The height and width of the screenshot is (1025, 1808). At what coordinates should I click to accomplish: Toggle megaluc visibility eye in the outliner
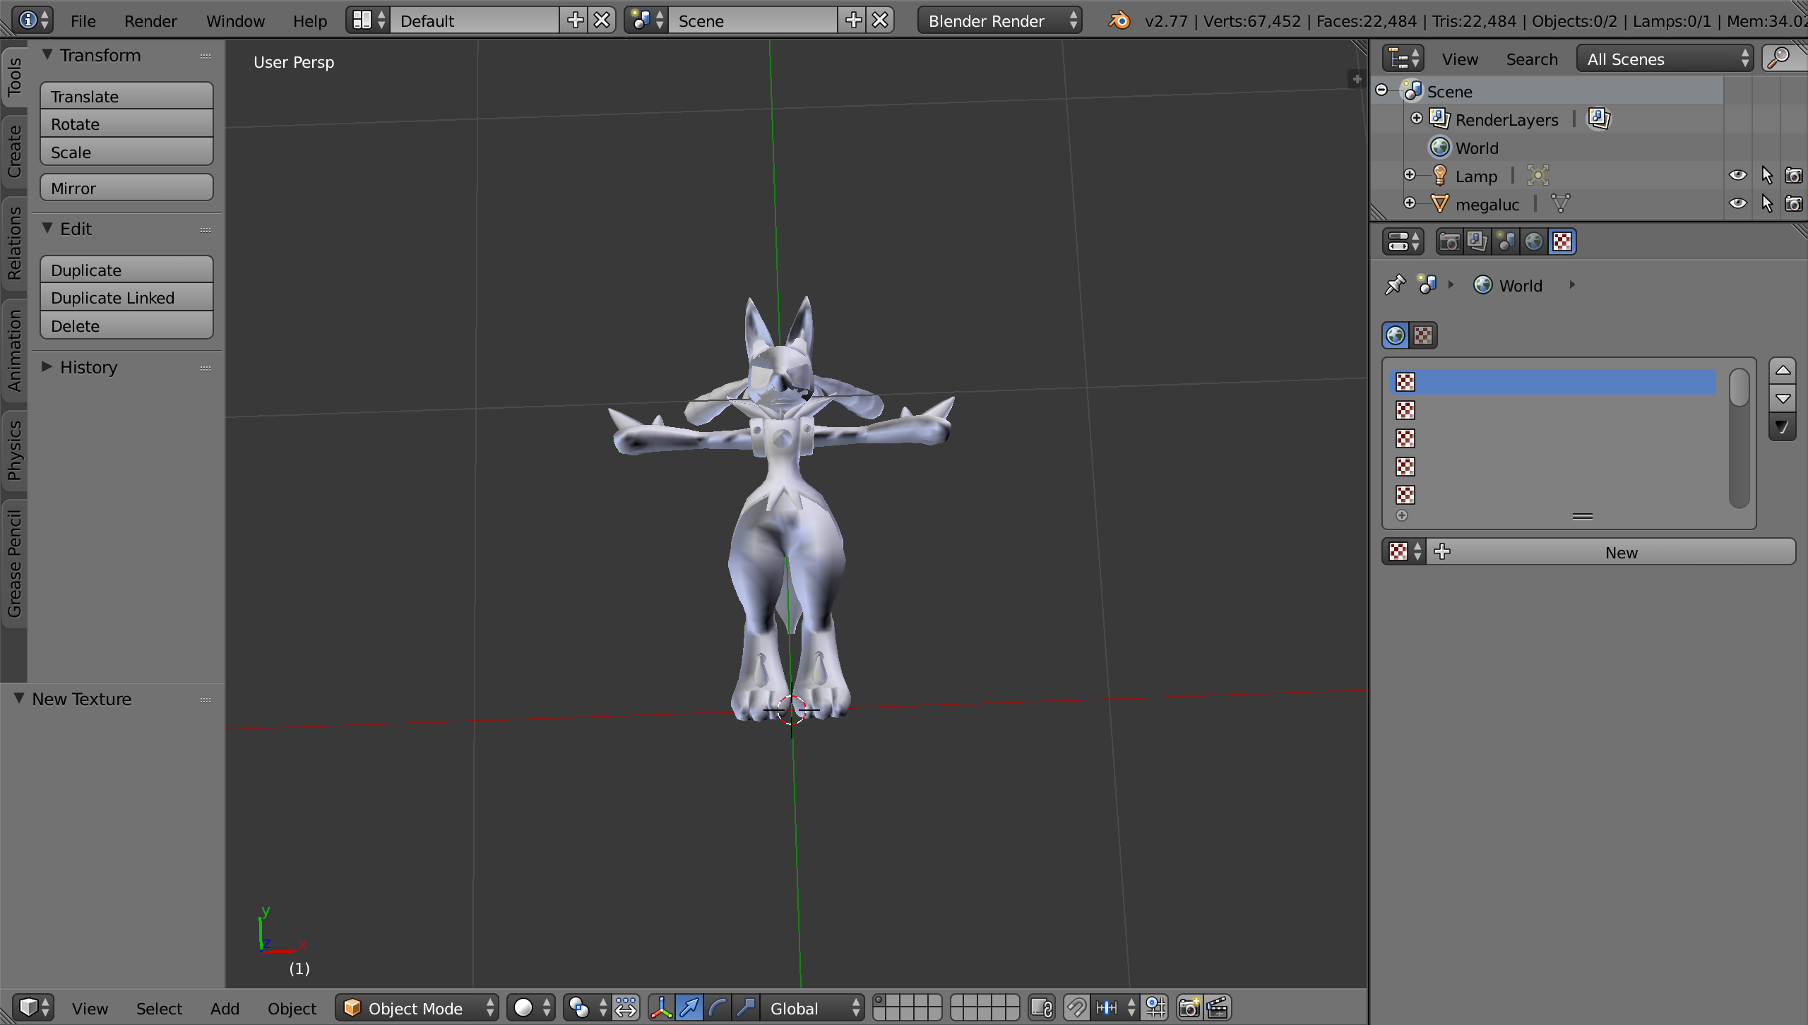click(1737, 204)
